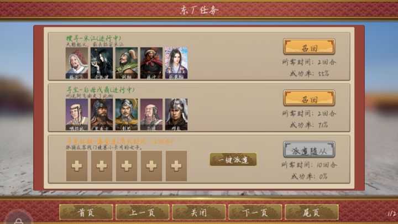Viewport: 398px width, 224px height.
Task: Click the black-haired figure holding cup portrait
Action: (x=102, y=62)
